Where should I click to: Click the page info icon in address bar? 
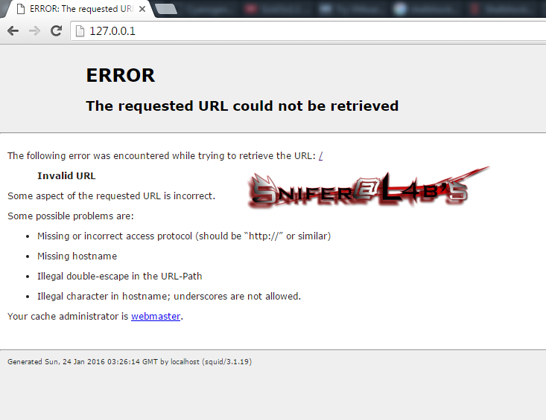coord(80,31)
